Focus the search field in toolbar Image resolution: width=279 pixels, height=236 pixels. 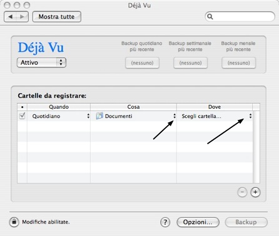click(240, 17)
